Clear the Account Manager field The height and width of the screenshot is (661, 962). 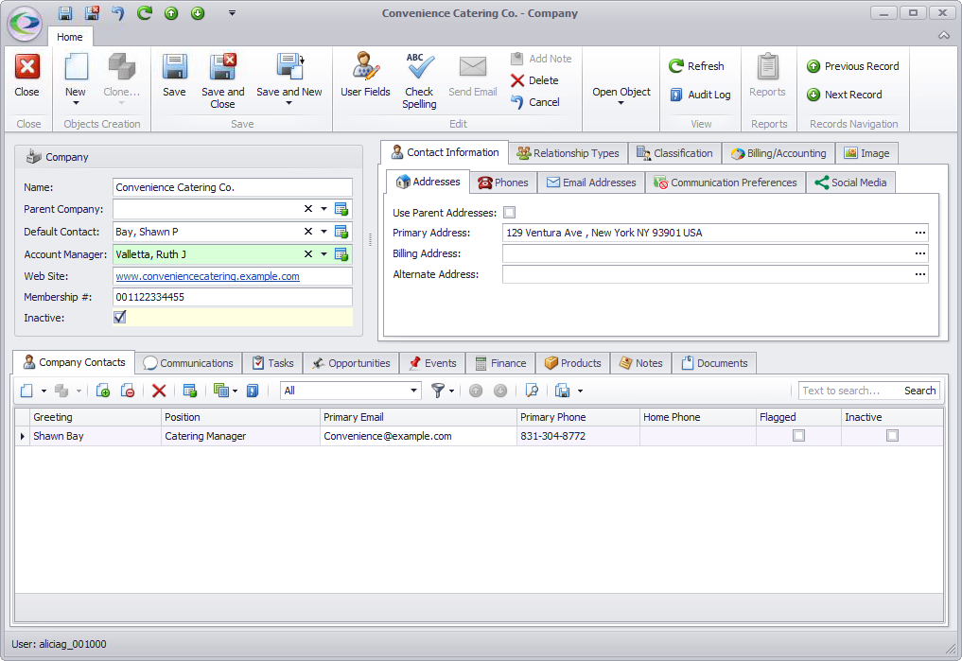(308, 253)
